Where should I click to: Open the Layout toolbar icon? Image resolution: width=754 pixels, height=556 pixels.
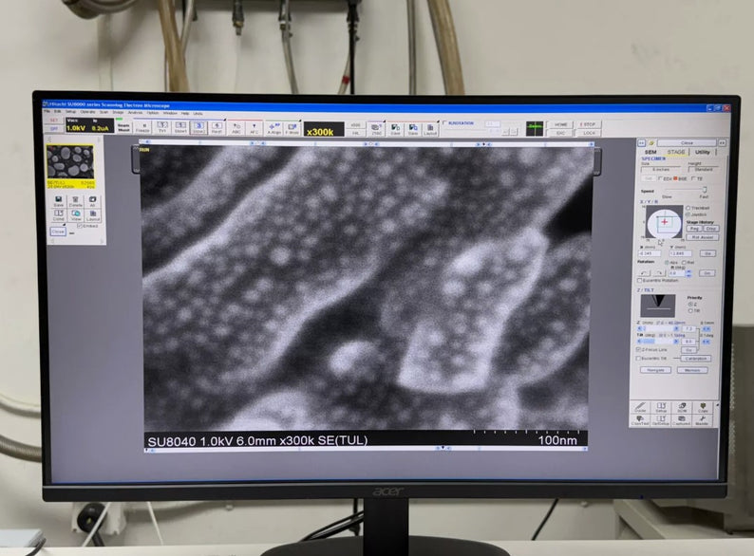[430, 129]
